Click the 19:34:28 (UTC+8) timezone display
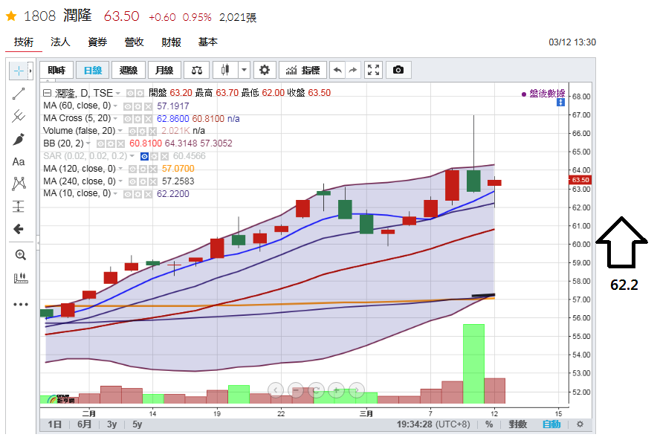The height and width of the screenshot is (443, 657). pyautogui.click(x=433, y=424)
